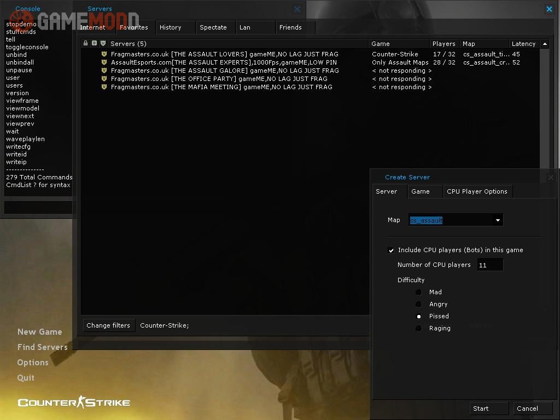This screenshot has height=420, width=560.
Task: Sort servers by the Latency column
Action: coord(523,44)
